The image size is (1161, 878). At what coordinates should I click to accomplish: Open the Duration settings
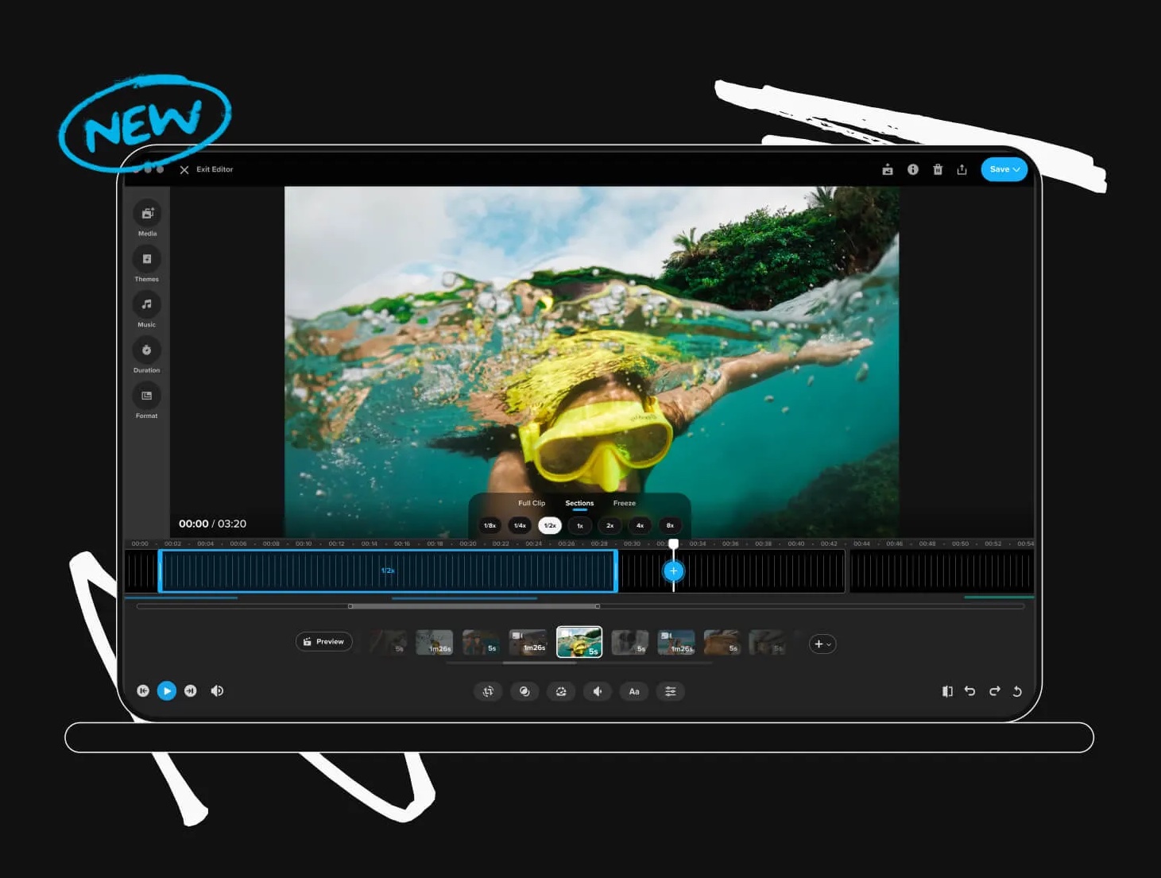147,351
